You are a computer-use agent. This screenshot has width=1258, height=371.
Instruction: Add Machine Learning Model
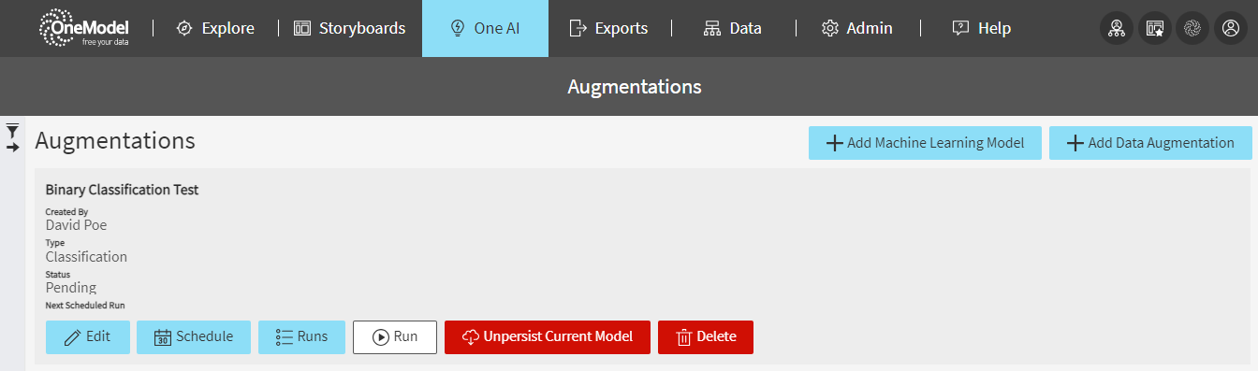coord(925,143)
